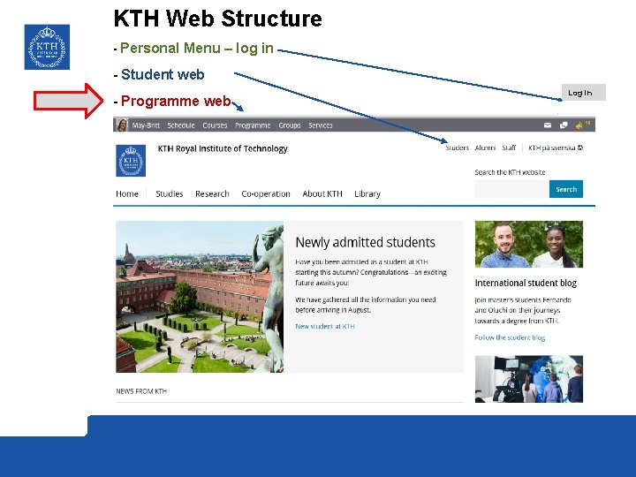Image resolution: width=636 pixels, height=477 pixels.
Task: Open the Home tab
Action: 127,193
